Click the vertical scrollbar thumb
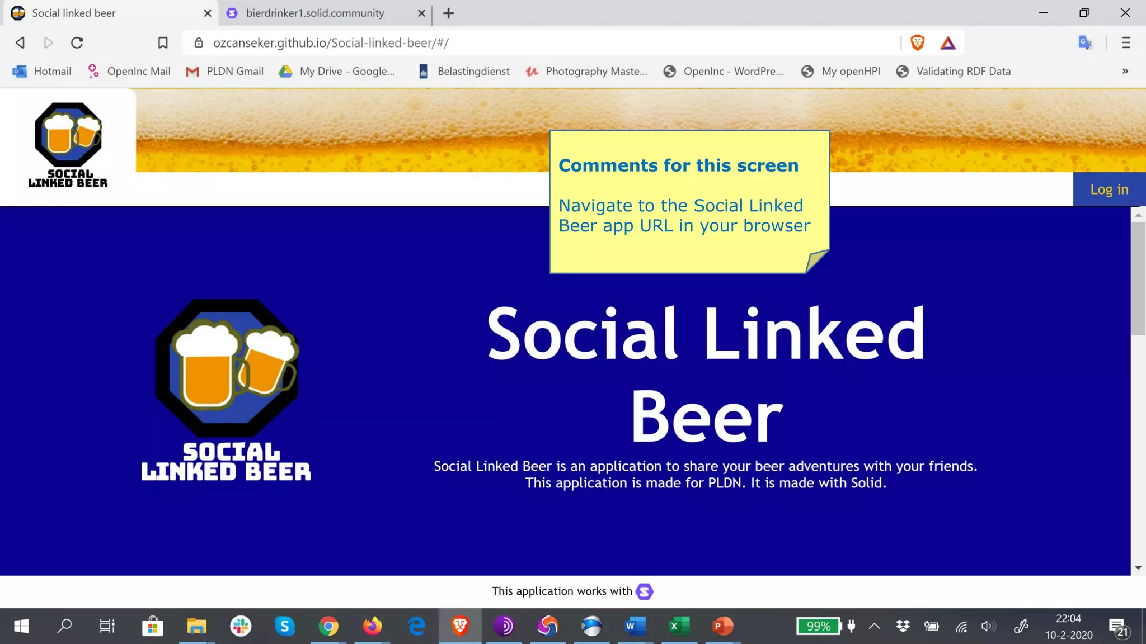This screenshot has height=644, width=1146. click(x=1138, y=278)
